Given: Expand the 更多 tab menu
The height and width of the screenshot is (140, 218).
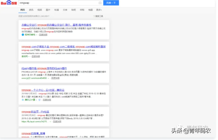Looking at the screenshot, I should pyautogui.click(x=99, y=10).
